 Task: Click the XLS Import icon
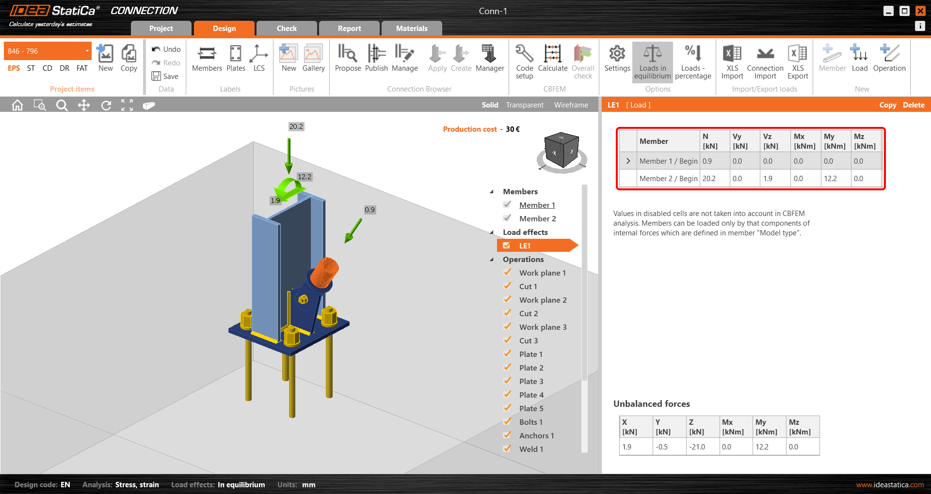(x=732, y=54)
